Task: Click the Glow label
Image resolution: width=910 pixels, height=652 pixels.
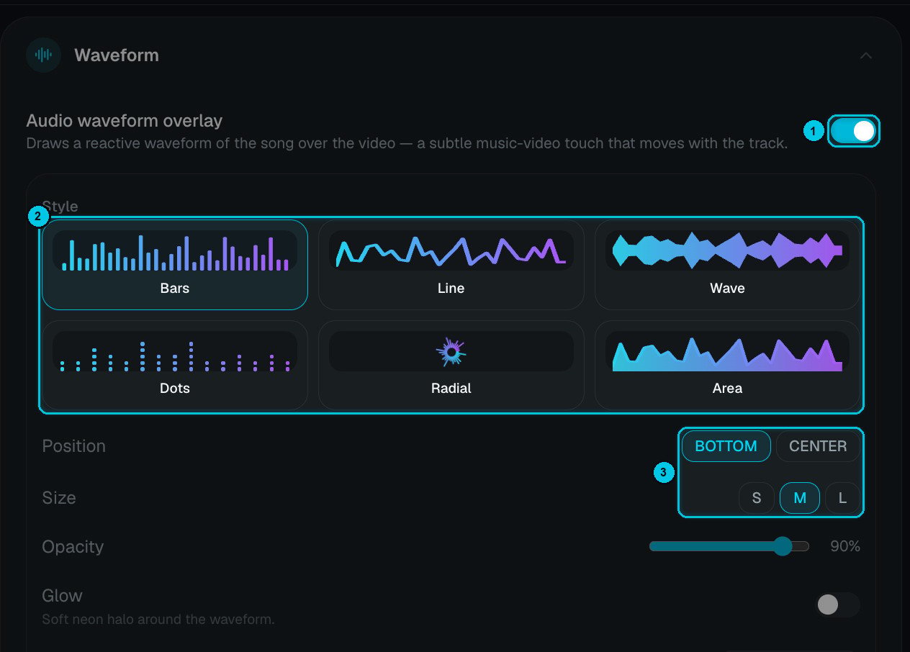Action: (x=62, y=596)
